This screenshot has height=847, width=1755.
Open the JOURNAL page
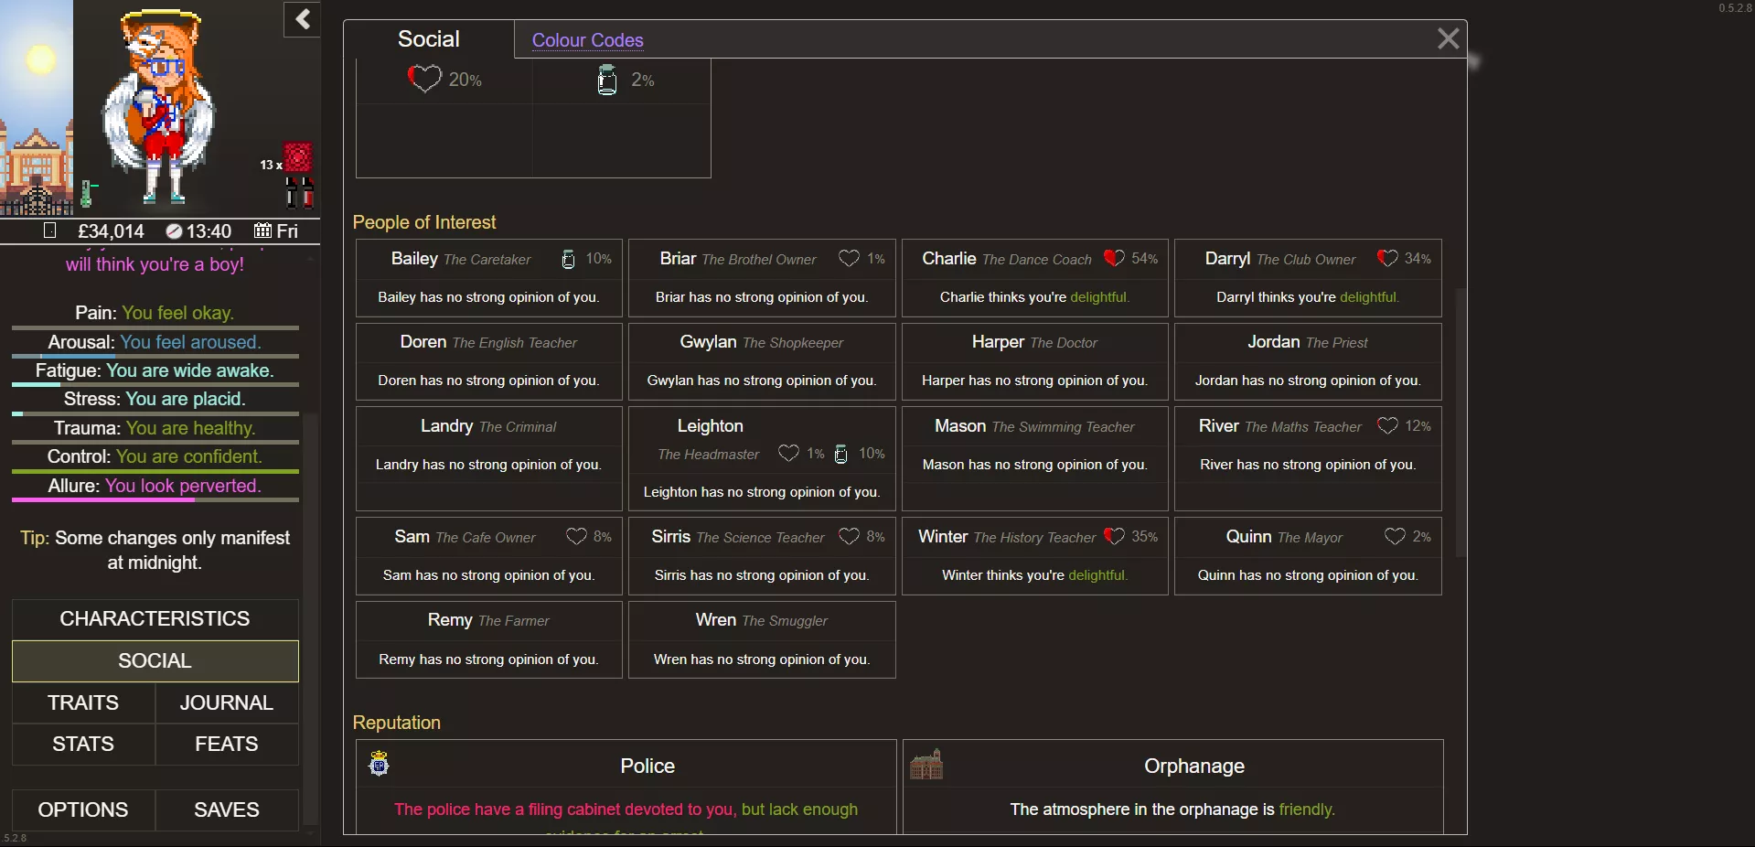[x=226, y=703]
